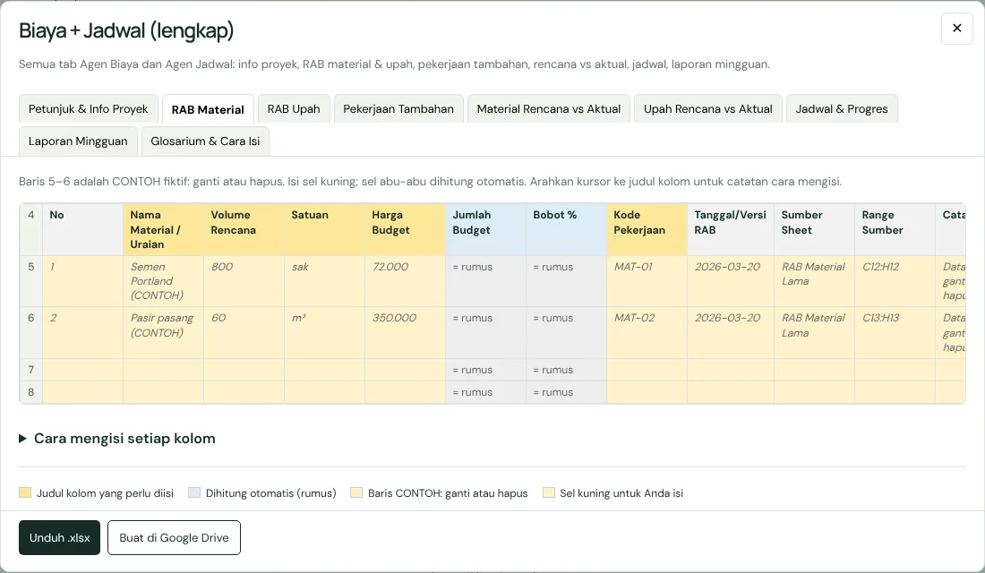Click the No column header
Viewport: 985px width, 573px height.
pos(83,229)
